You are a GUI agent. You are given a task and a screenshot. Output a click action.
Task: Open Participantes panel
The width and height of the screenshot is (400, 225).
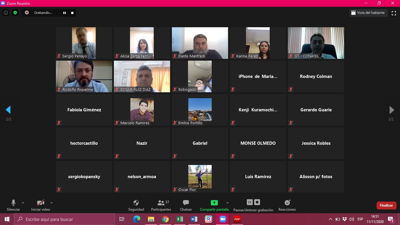click(x=161, y=205)
